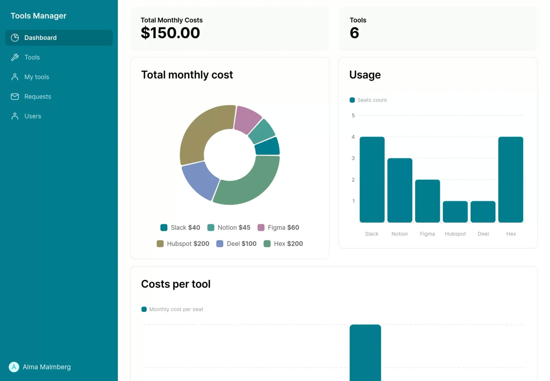Click the person icon beside Users
This screenshot has height=381, width=550.
[15, 116]
